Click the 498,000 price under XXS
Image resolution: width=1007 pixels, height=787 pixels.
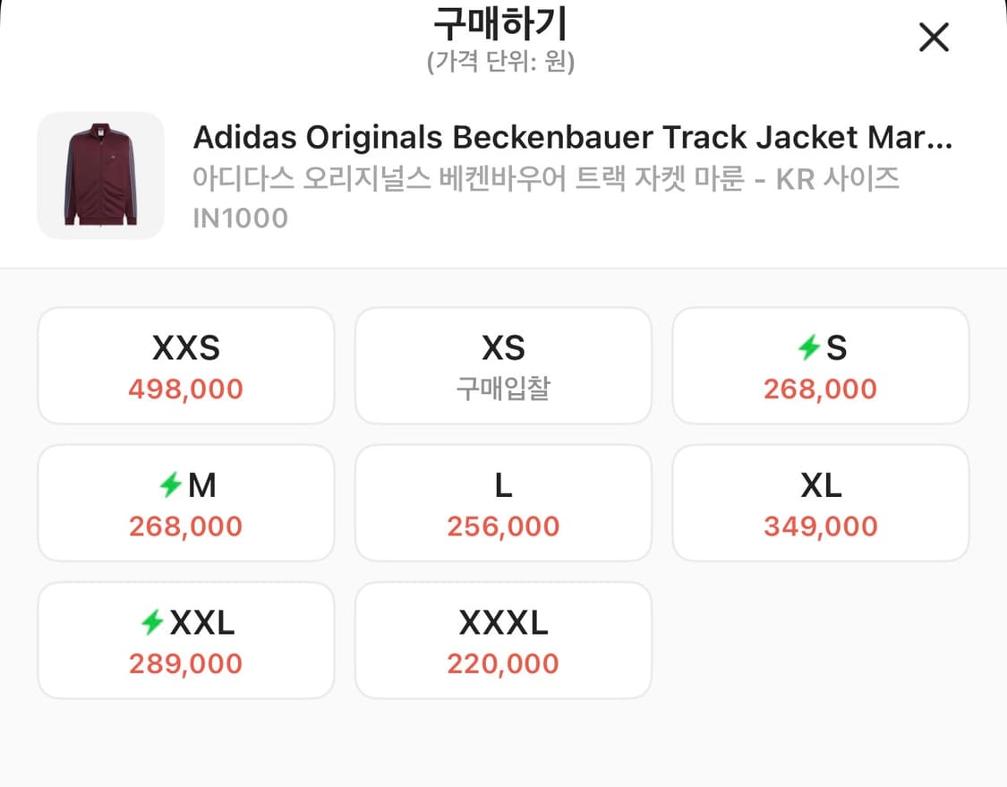click(185, 389)
